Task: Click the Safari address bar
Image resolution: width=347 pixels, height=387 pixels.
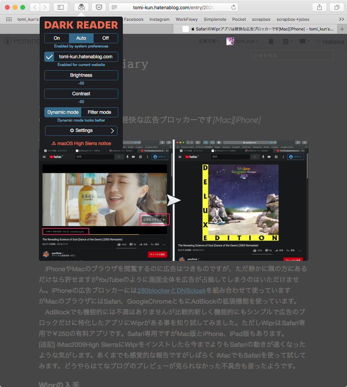Action: [x=174, y=7]
